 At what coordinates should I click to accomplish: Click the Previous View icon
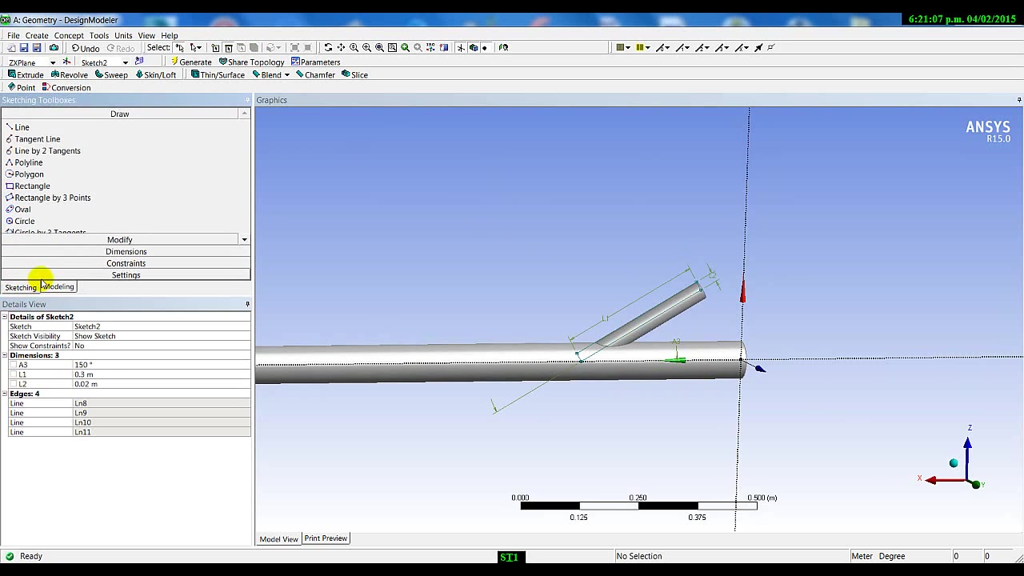[x=405, y=48]
